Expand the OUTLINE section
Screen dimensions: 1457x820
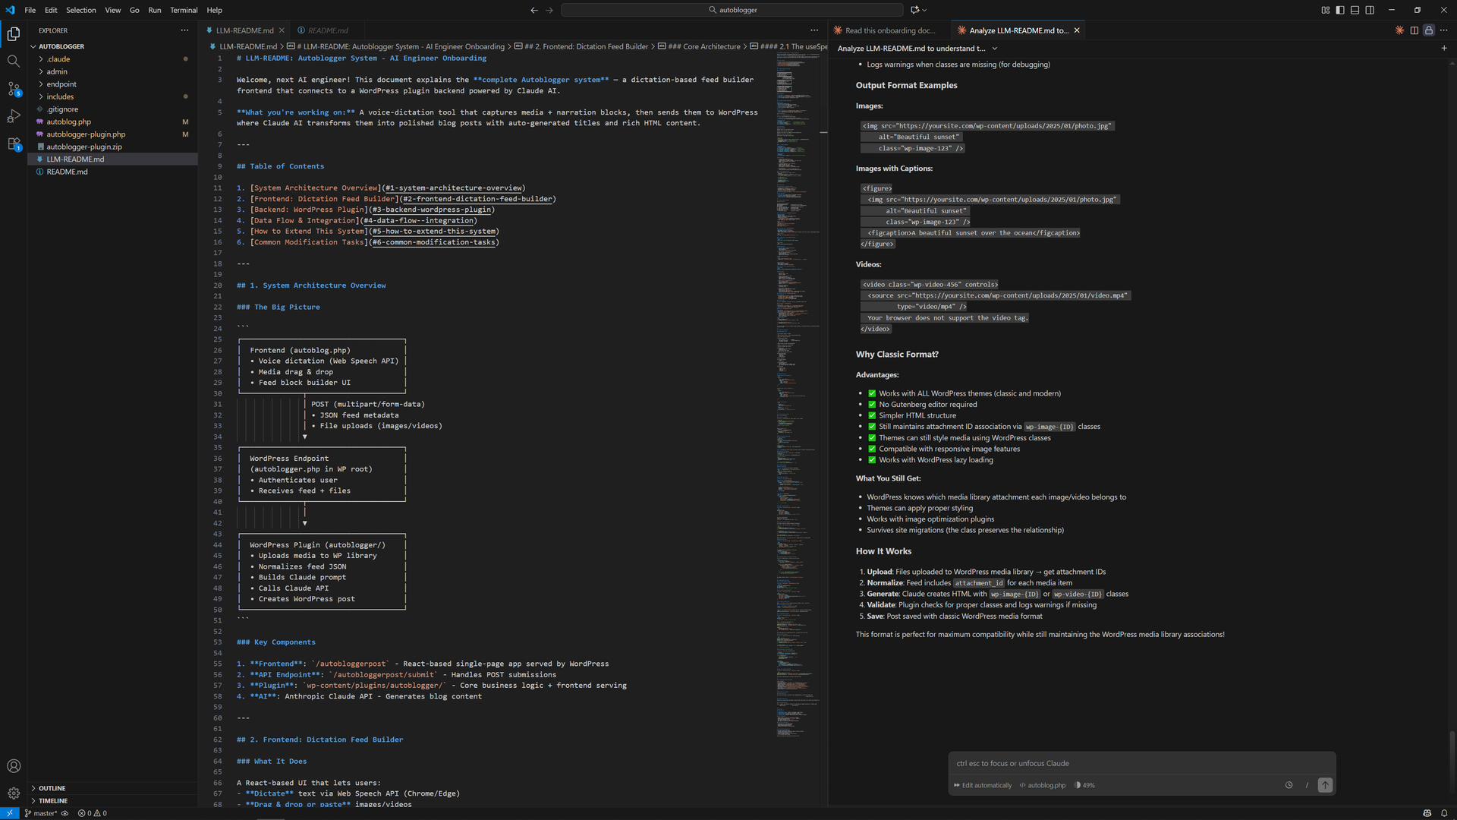[112, 788]
